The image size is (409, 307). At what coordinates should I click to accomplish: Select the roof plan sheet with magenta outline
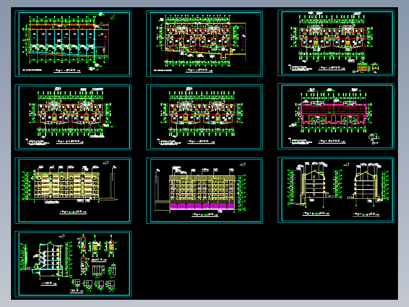click(x=336, y=117)
